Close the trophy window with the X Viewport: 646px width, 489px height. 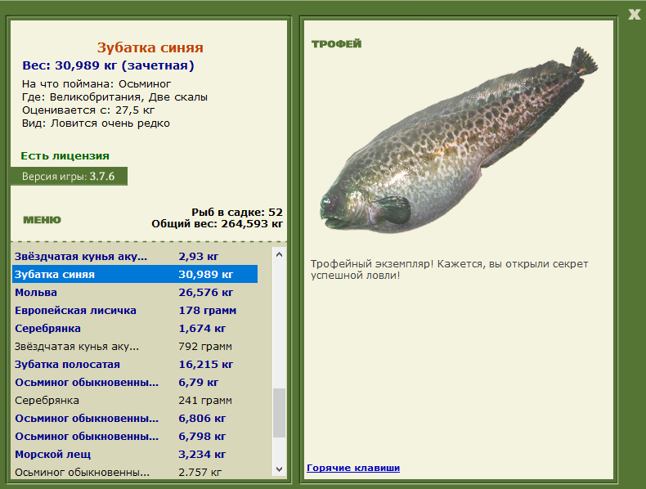635,15
